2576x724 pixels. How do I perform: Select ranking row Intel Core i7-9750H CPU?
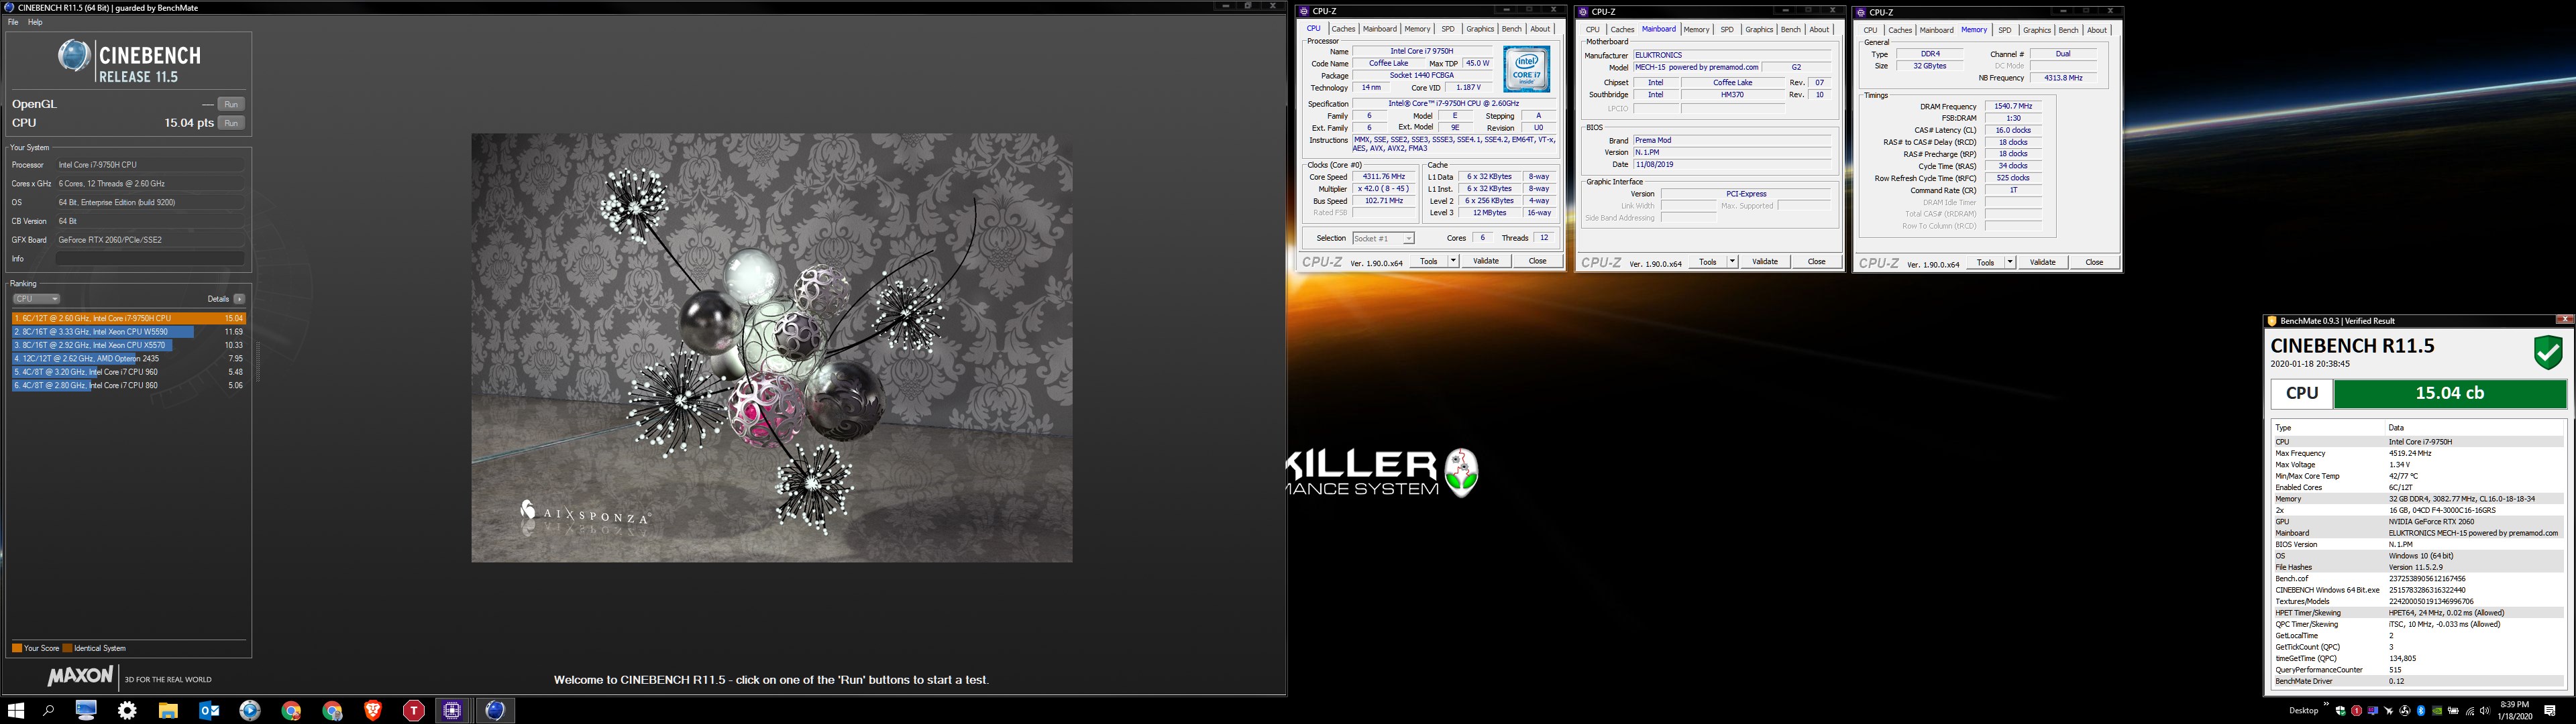coord(129,318)
